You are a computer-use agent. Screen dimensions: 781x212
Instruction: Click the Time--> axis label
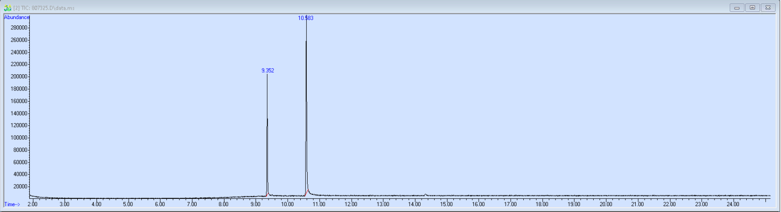(12, 204)
